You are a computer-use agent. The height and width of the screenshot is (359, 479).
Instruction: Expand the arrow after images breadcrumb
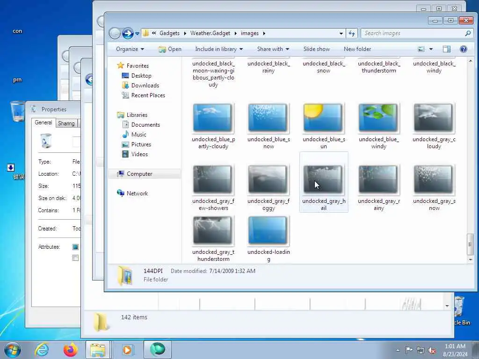pos(264,33)
